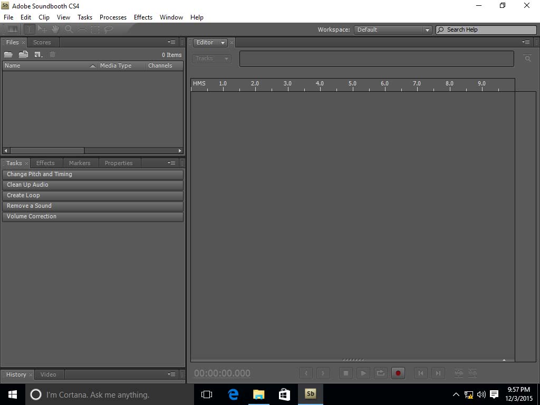Open the Tracks dropdown
Screen dimensions: 540x405
[211, 59]
